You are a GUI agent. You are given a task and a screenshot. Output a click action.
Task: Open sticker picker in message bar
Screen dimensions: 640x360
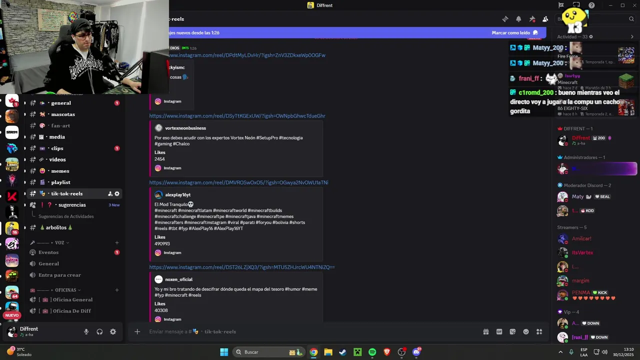tap(512, 331)
